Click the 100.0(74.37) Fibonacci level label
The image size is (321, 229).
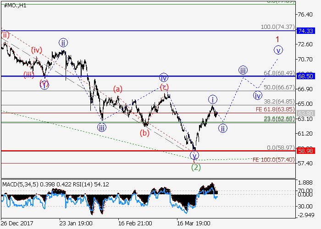(277, 27)
